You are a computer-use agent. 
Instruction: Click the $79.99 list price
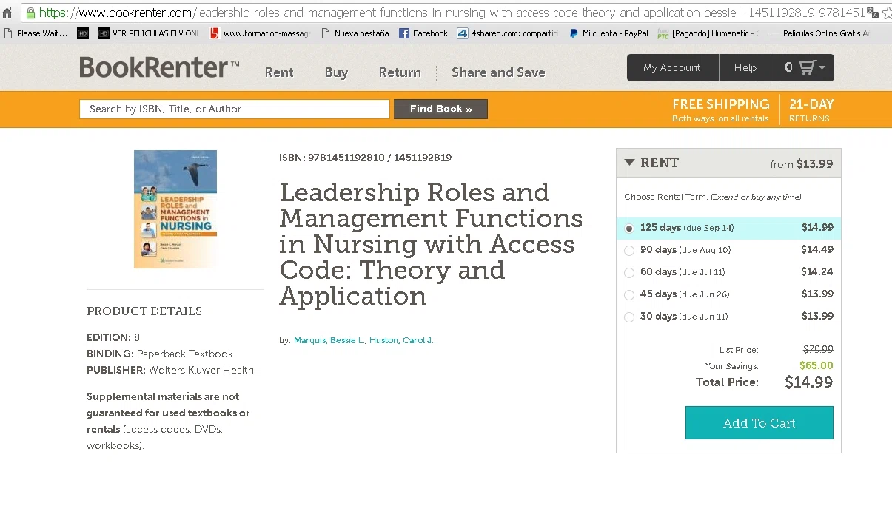tap(818, 349)
